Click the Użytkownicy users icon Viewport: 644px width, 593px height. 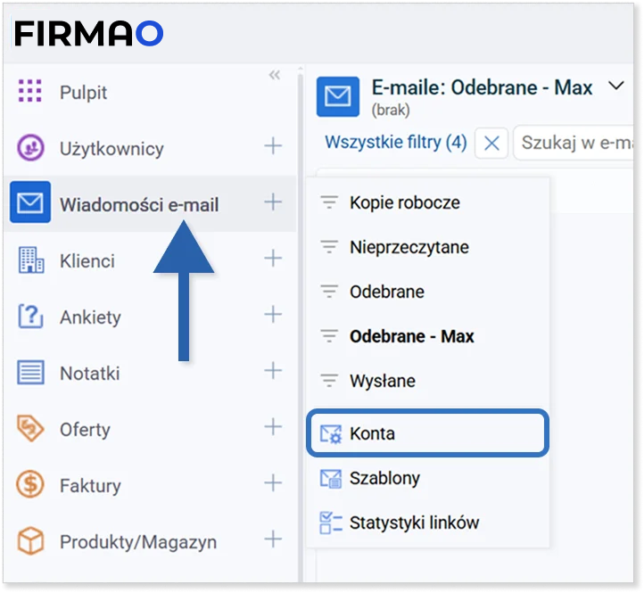30,148
